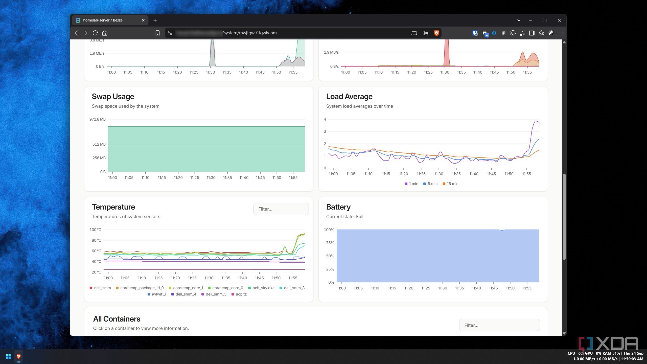Select the homelab-server / Beszel tab

click(x=110, y=20)
